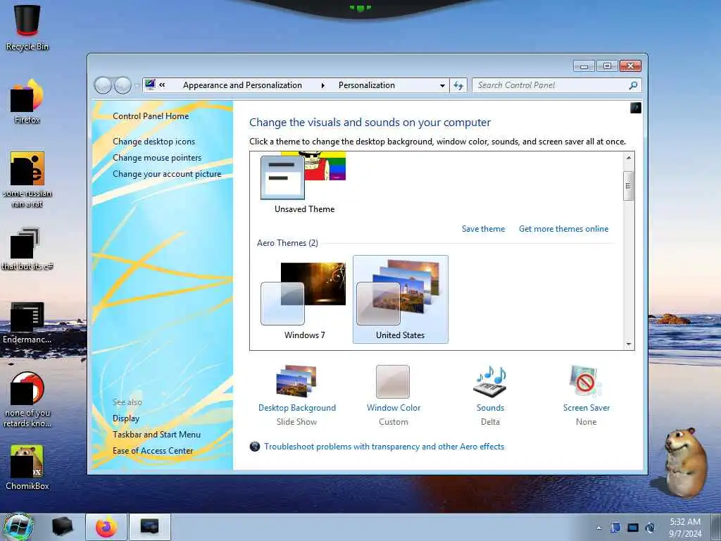
Task: Click the Windows Start orb
Action: point(19,527)
